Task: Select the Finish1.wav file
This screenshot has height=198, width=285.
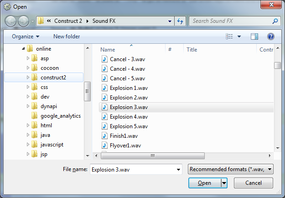Action: click(x=122, y=136)
